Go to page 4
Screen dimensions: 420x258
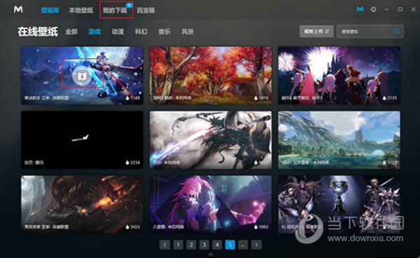(217, 245)
